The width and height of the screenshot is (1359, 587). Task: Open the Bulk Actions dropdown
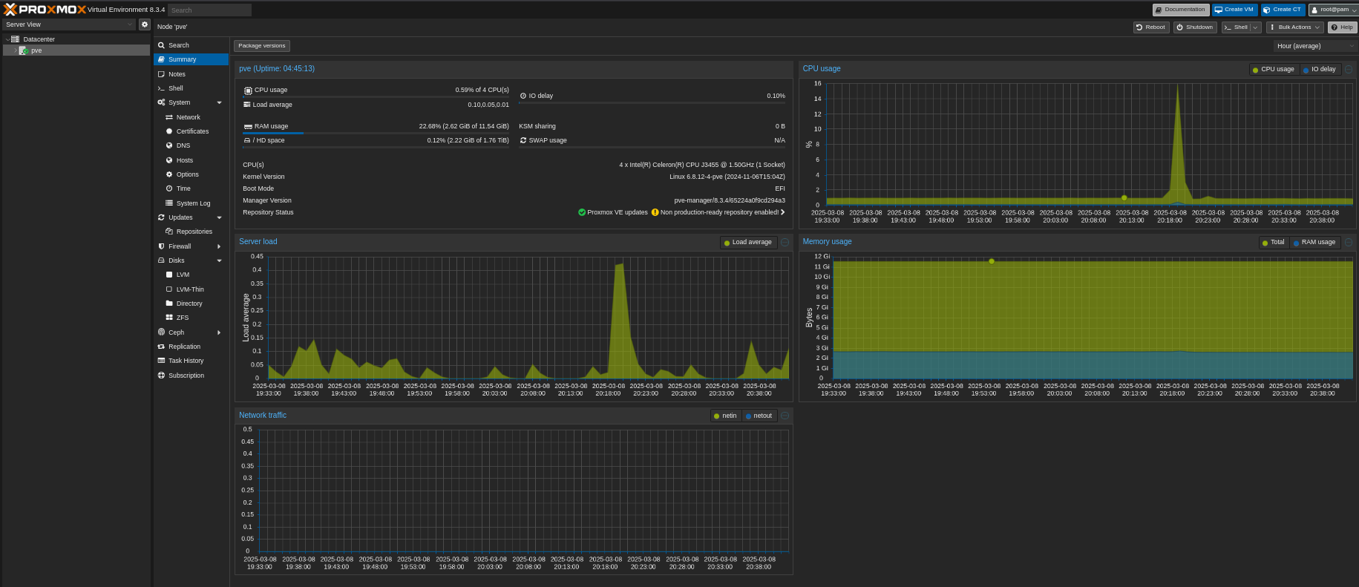click(1295, 27)
